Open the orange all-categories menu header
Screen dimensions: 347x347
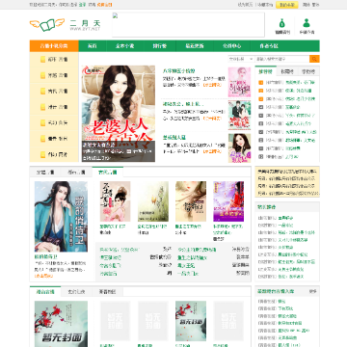pos(54,46)
